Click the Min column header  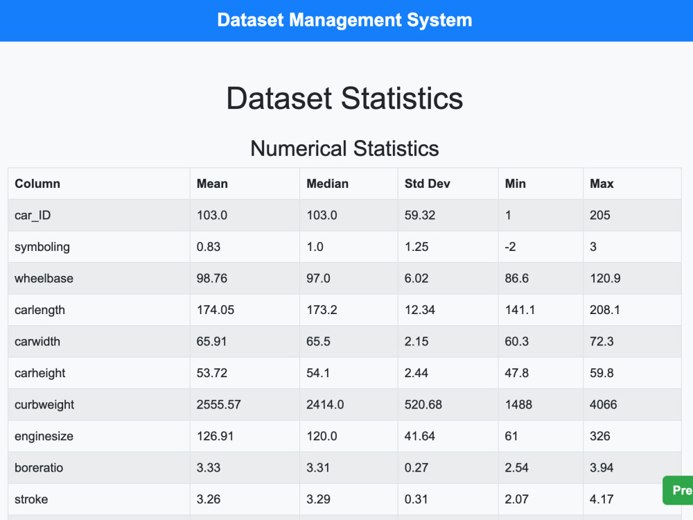(x=516, y=184)
